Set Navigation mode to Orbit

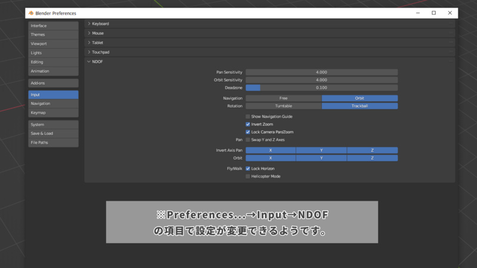tap(360, 98)
